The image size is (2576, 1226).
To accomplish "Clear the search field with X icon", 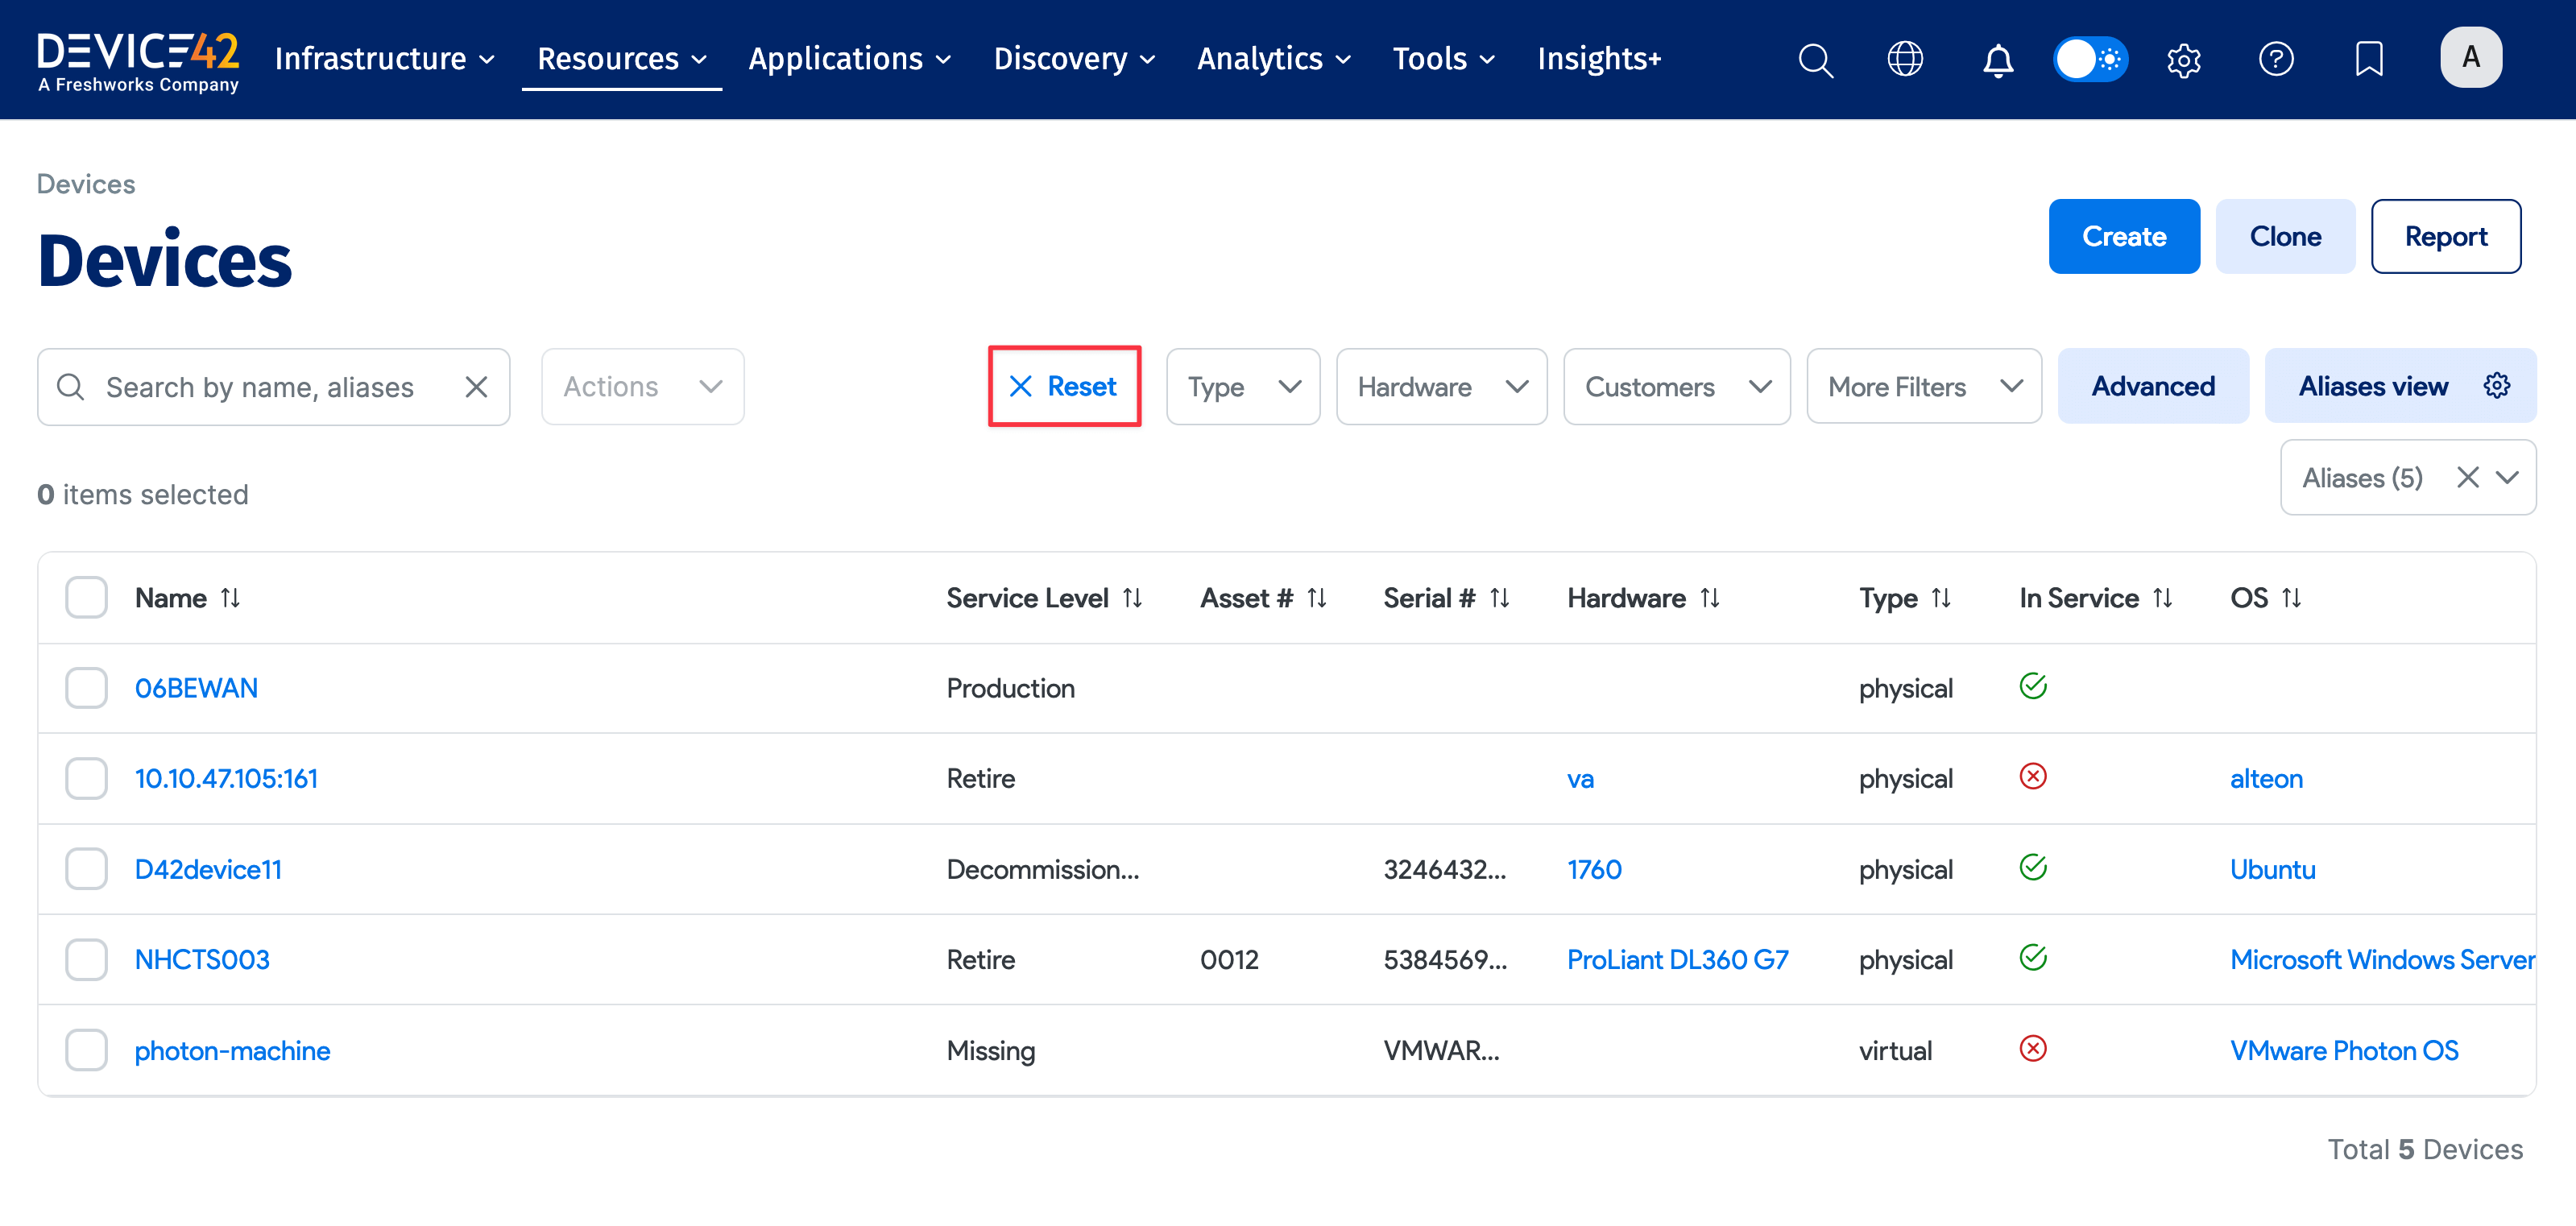I will click(x=476, y=387).
